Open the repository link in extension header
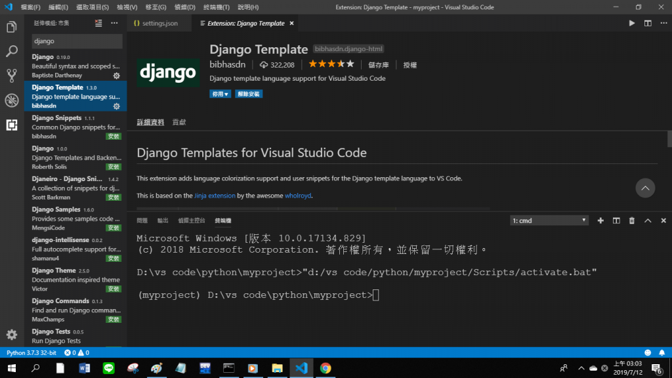Image resolution: width=672 pixels, height=378 pixels. 379,65
